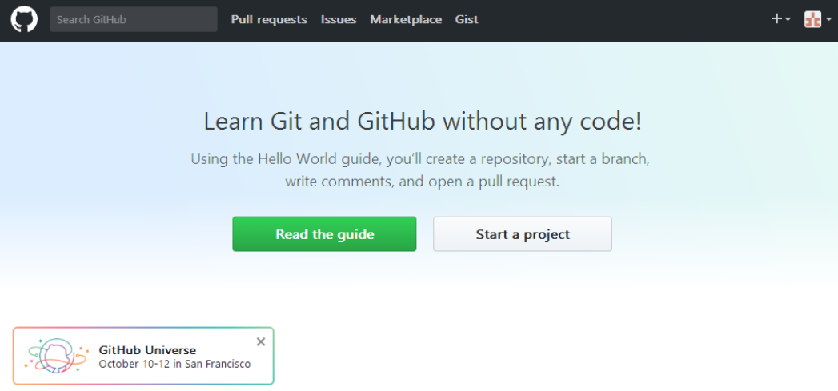This screenshot has height=391, width=838.
Task: Click the green Read the guide button
Action: tap(324, 234)
